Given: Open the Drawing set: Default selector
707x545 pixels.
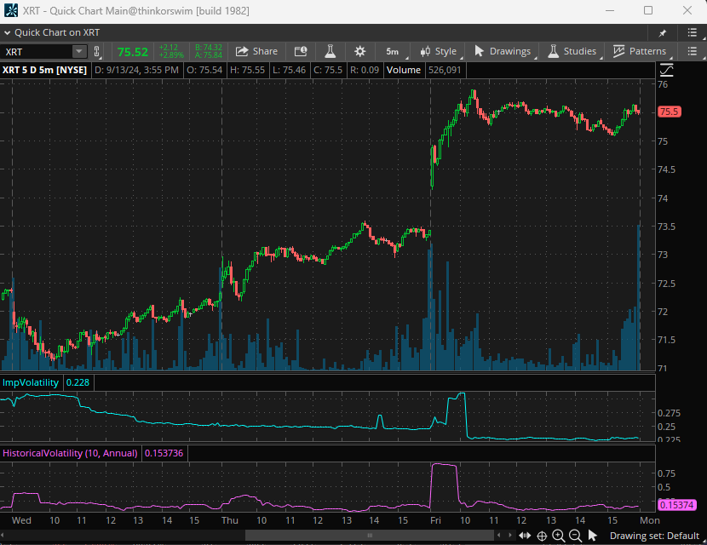Looking at the screenshot, I should point(654,536).
